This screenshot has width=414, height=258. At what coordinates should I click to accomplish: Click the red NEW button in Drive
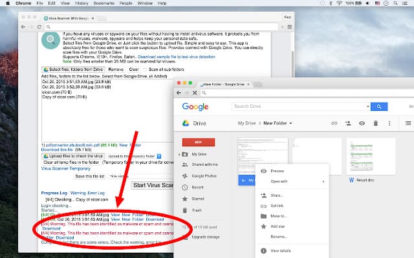199,142
